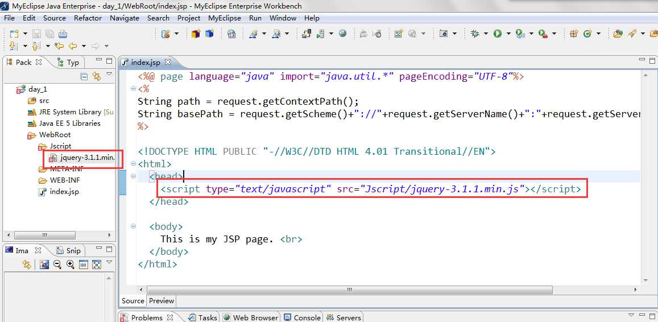658x322 pixels.
Task: Click the Run External Tools icon
Action: [x=543, y=34]
